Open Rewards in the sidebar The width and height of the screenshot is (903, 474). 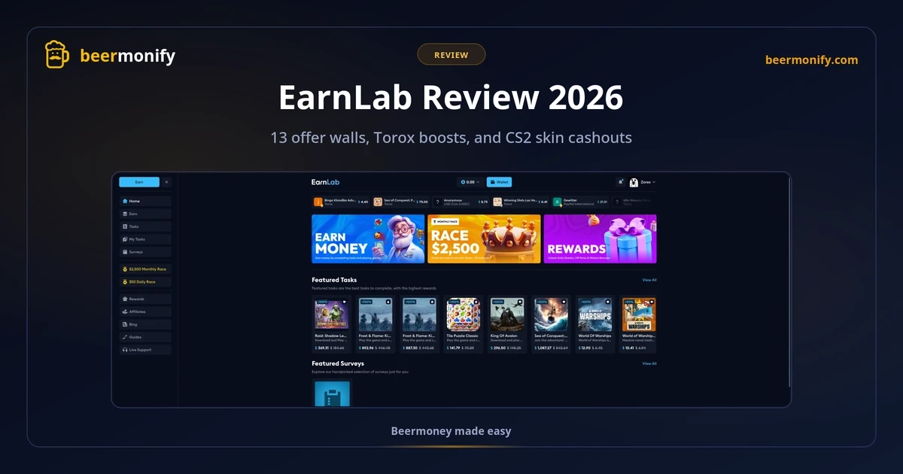pos(145,299)
